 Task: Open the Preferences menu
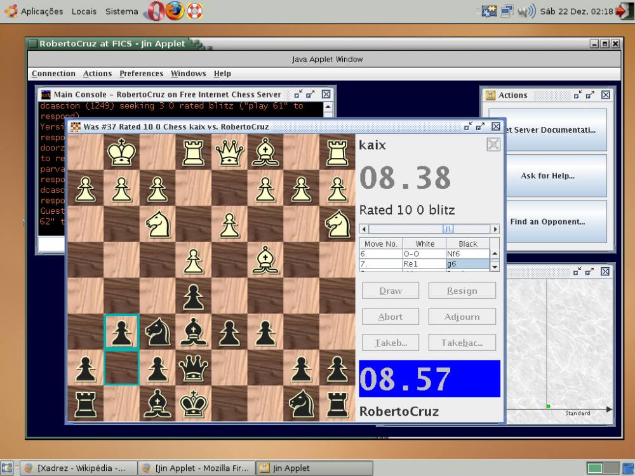(x=142, y=73)
